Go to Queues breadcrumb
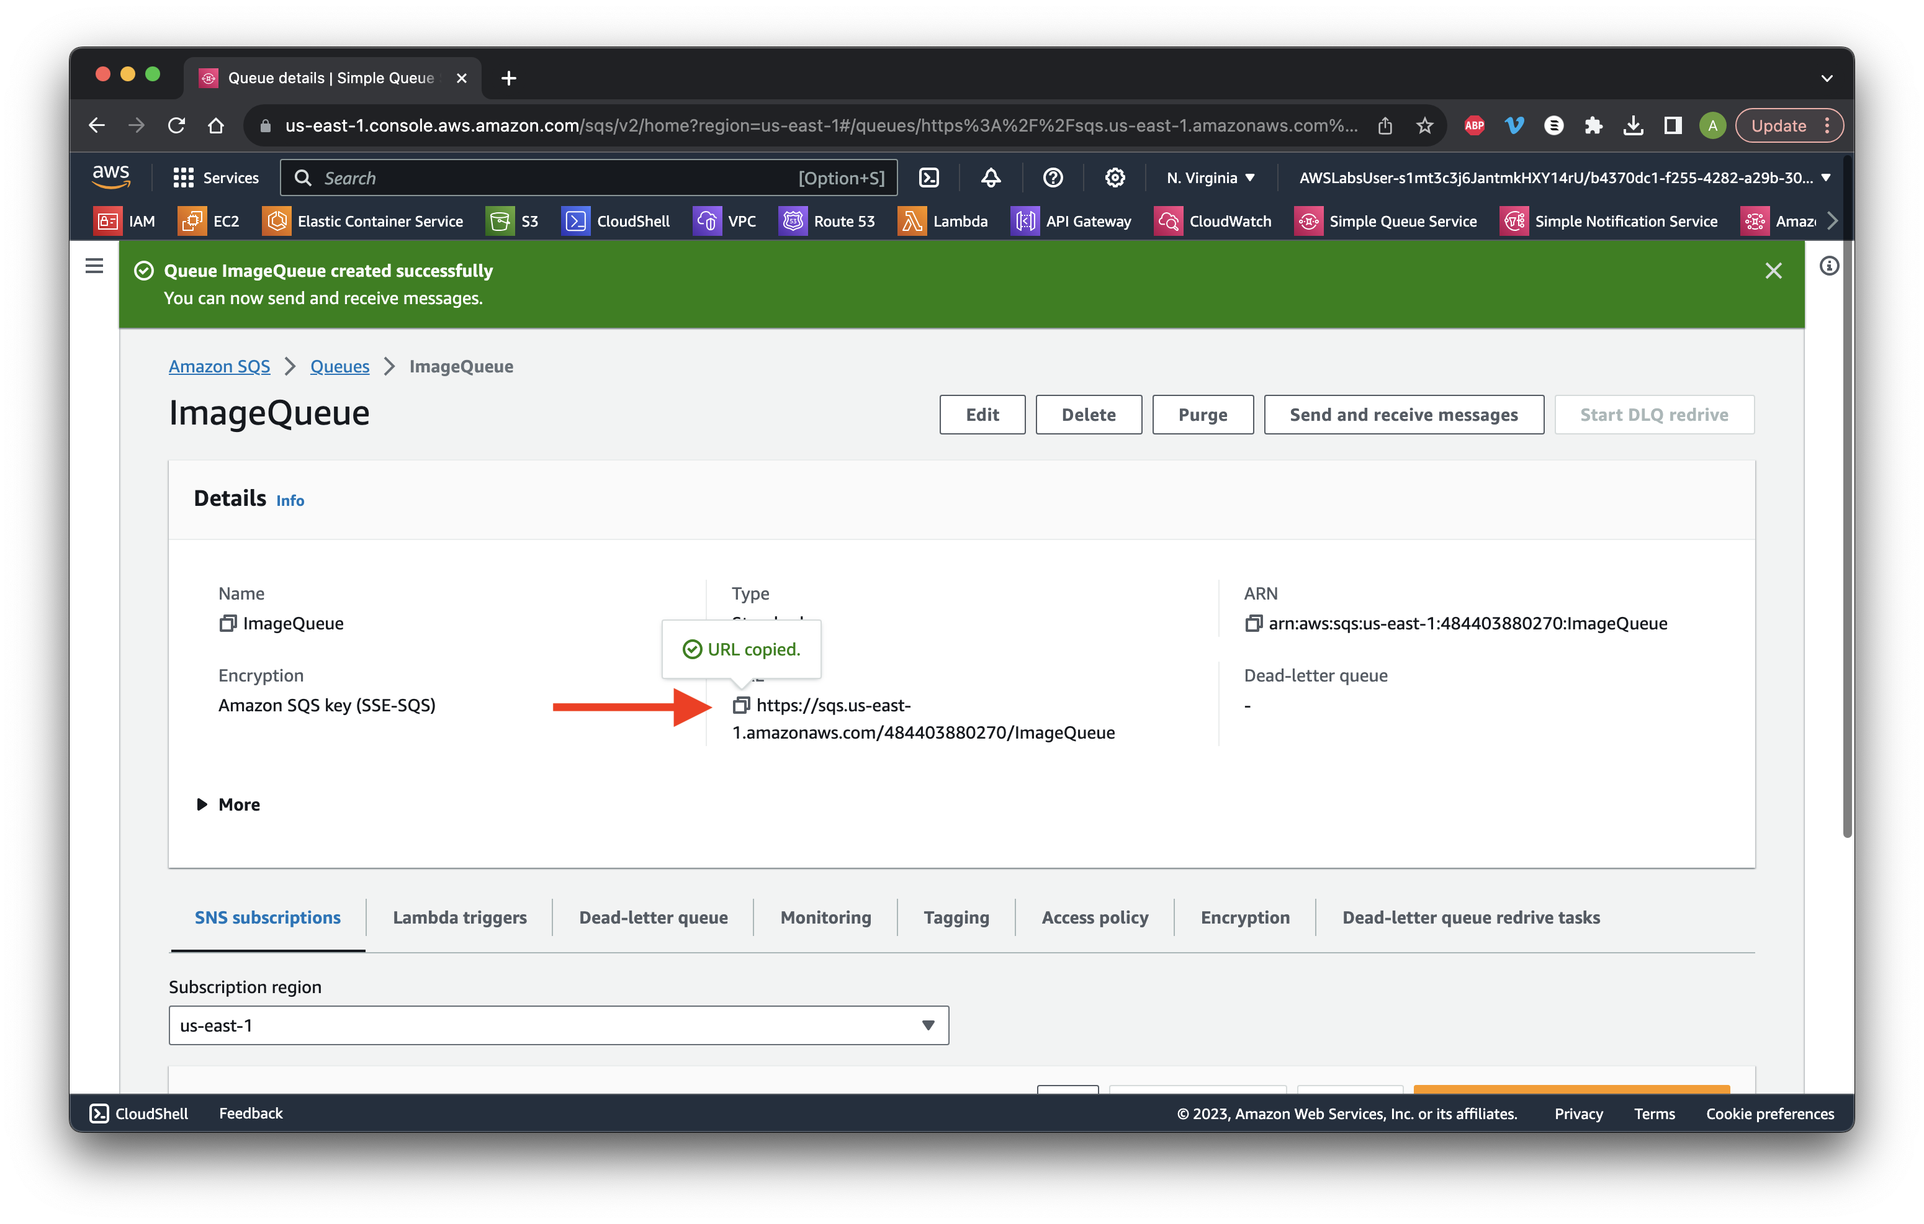This screenshot has height=1224, width=1924. coord(339,366)
